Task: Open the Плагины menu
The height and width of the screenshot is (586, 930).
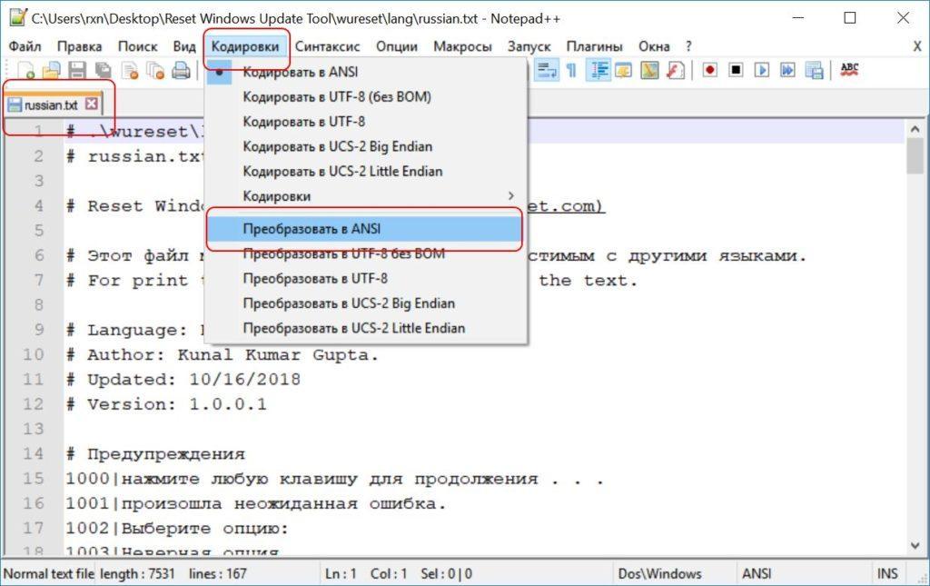Action: [594, 46]
